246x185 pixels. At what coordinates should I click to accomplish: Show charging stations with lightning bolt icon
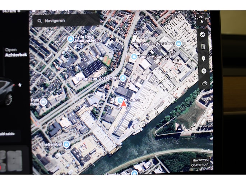point(203,71)
